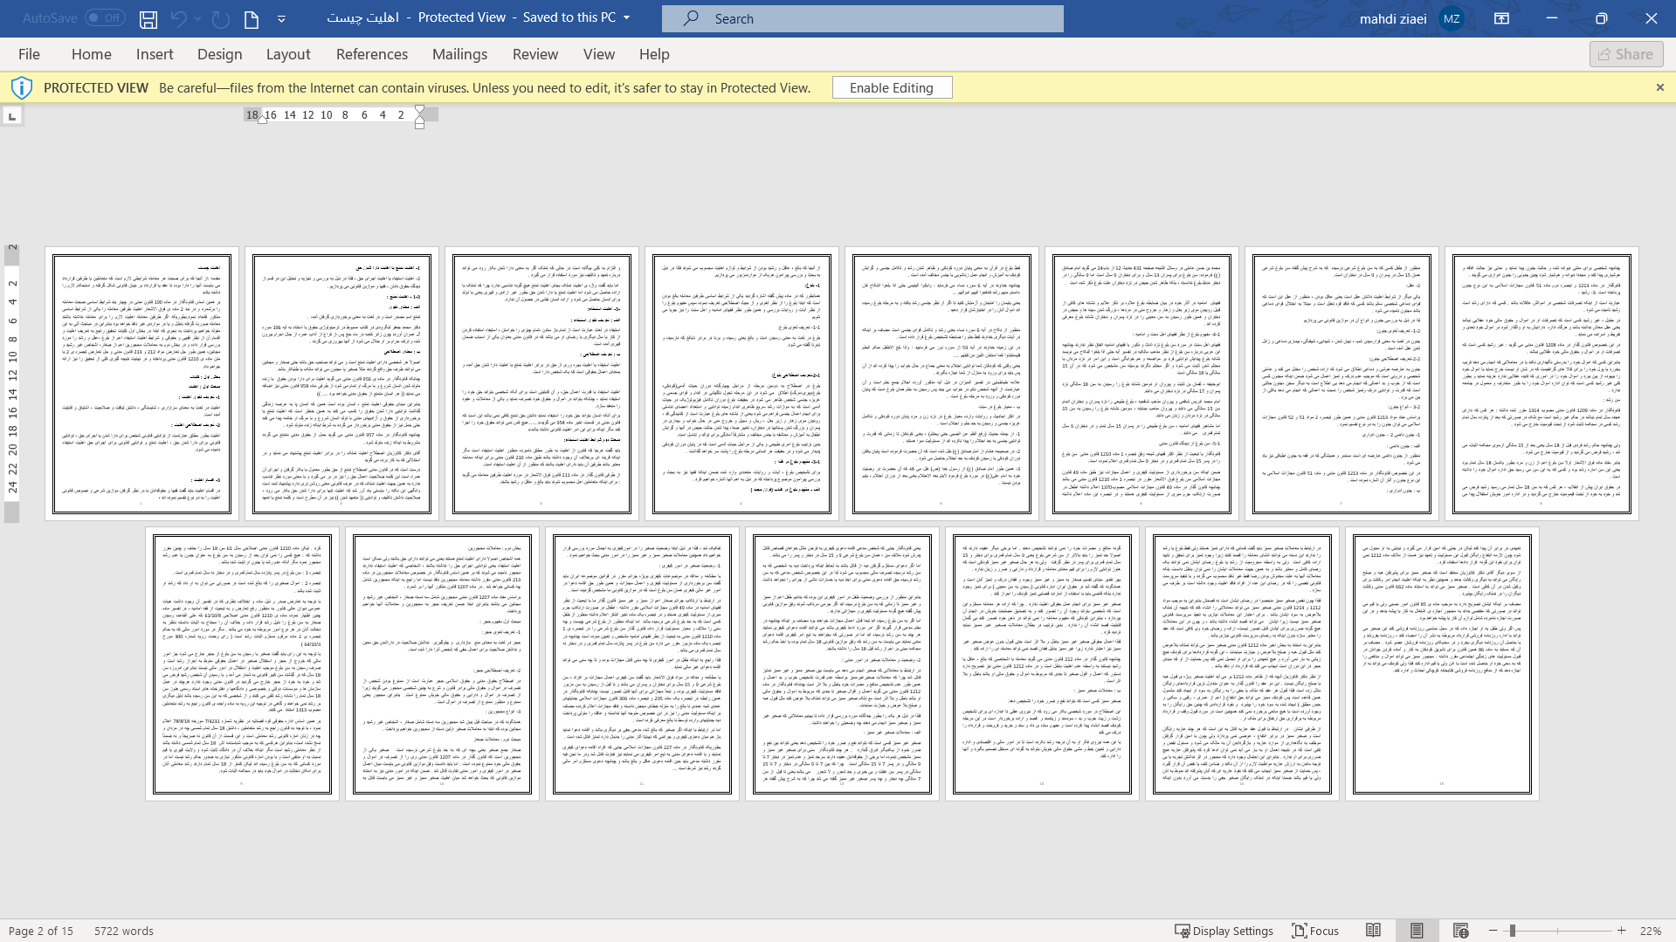Open the Layout tab
Image resolution: width=1676 pixels, height=942 pixels.
[288, 54]
